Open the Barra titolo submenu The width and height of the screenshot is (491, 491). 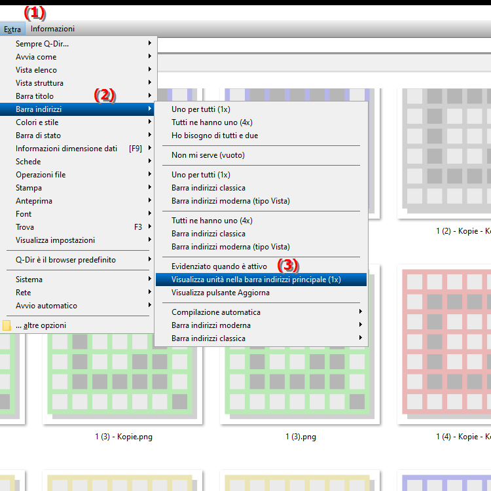[x=77, y=96]
